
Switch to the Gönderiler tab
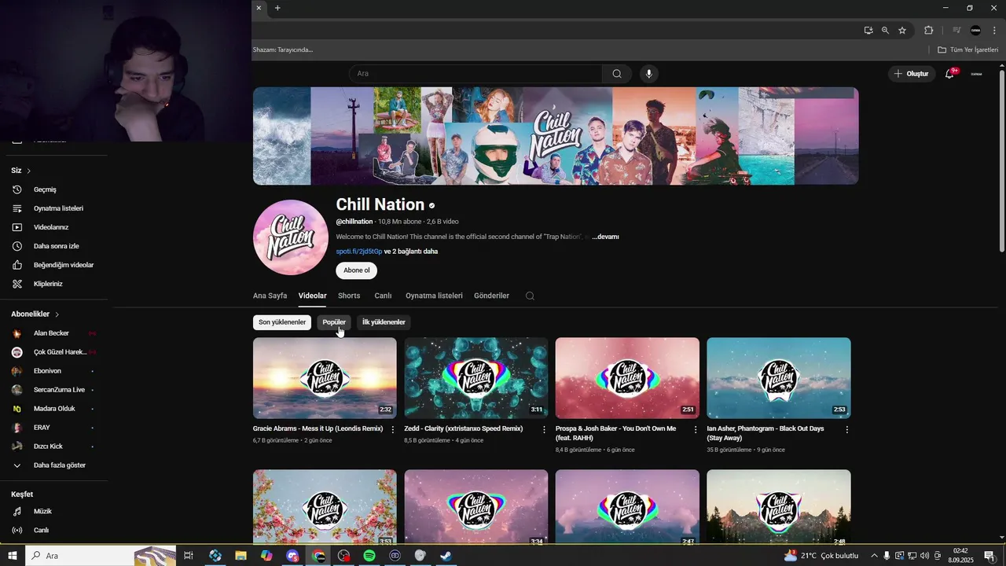pyautogui.click(x=491, y=296)
